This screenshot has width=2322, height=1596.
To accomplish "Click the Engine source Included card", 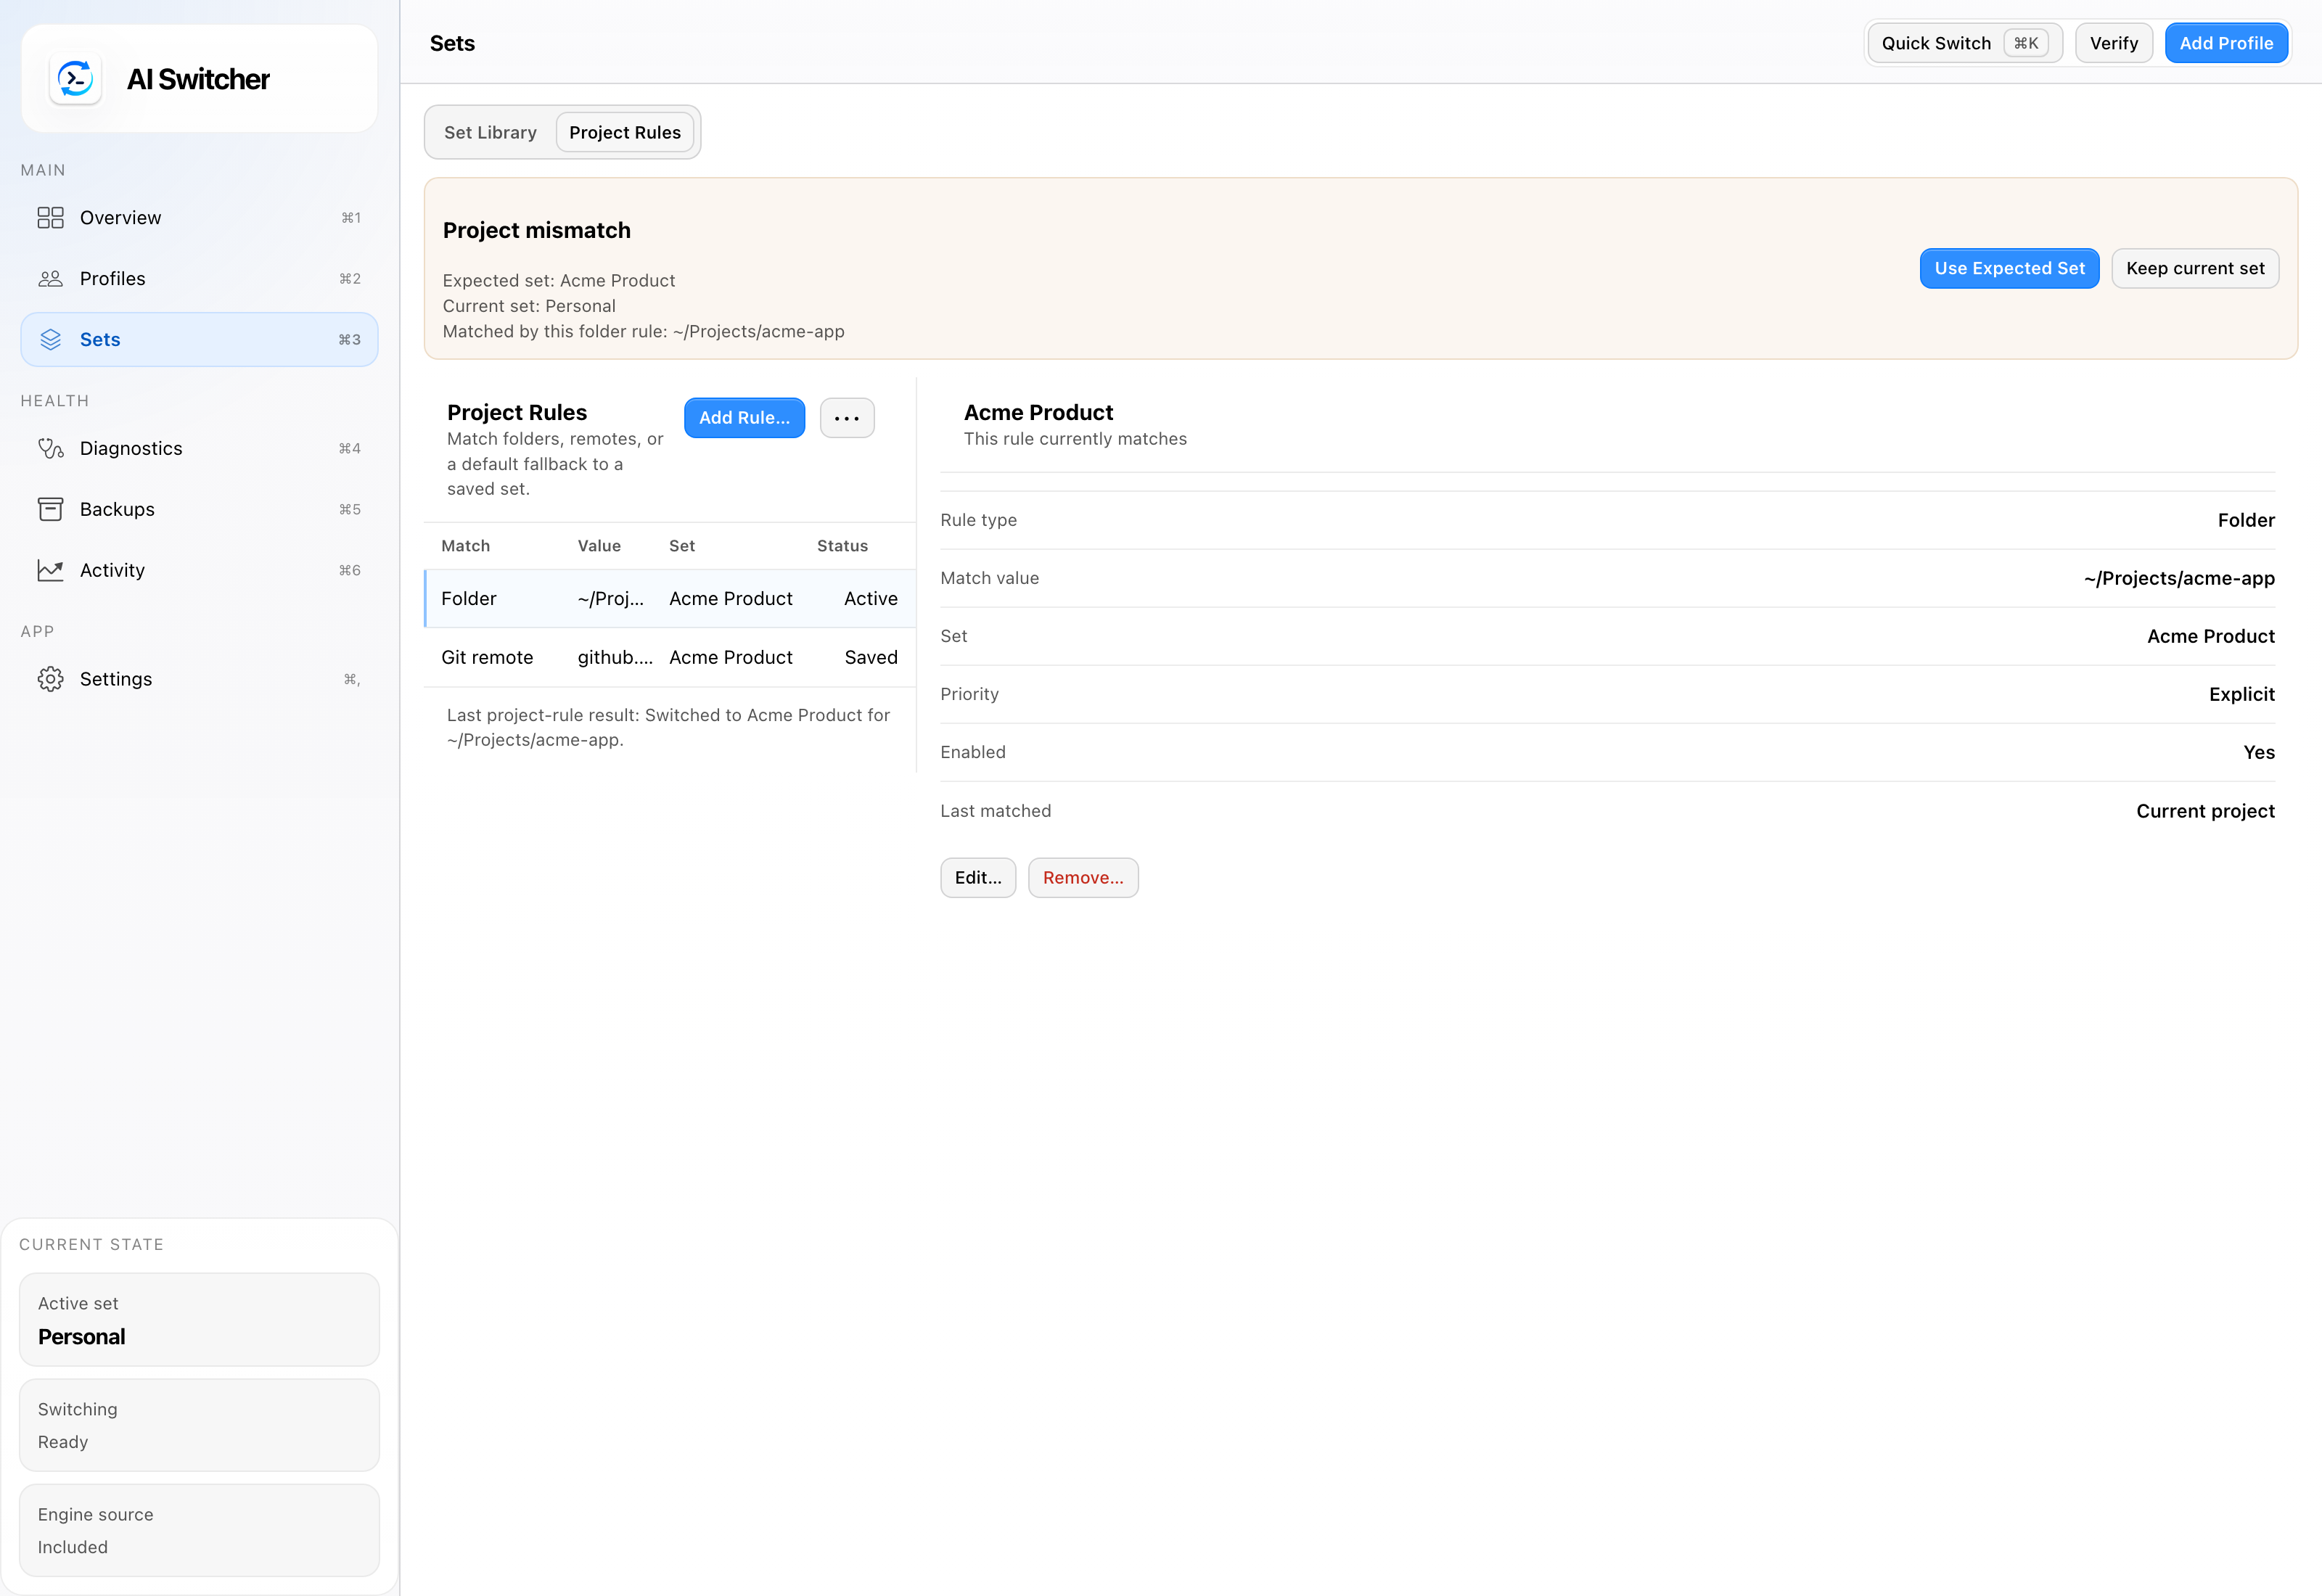I will tap(199, 1531).
